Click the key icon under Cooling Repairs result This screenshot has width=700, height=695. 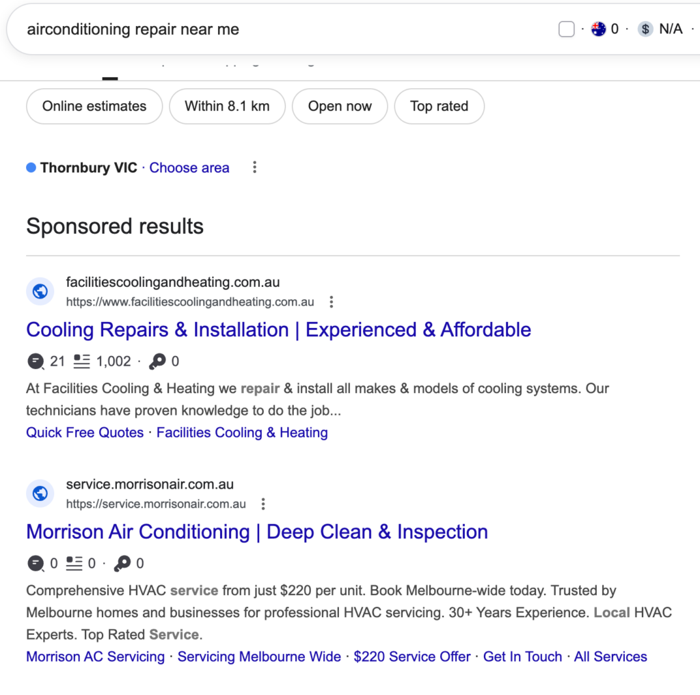tap(157, 361)
